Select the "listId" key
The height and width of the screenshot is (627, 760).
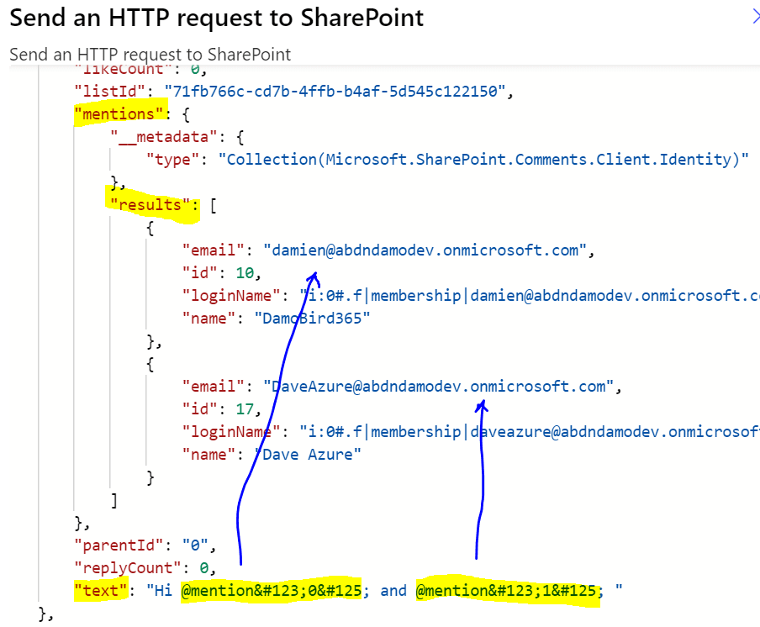[109, 91]
